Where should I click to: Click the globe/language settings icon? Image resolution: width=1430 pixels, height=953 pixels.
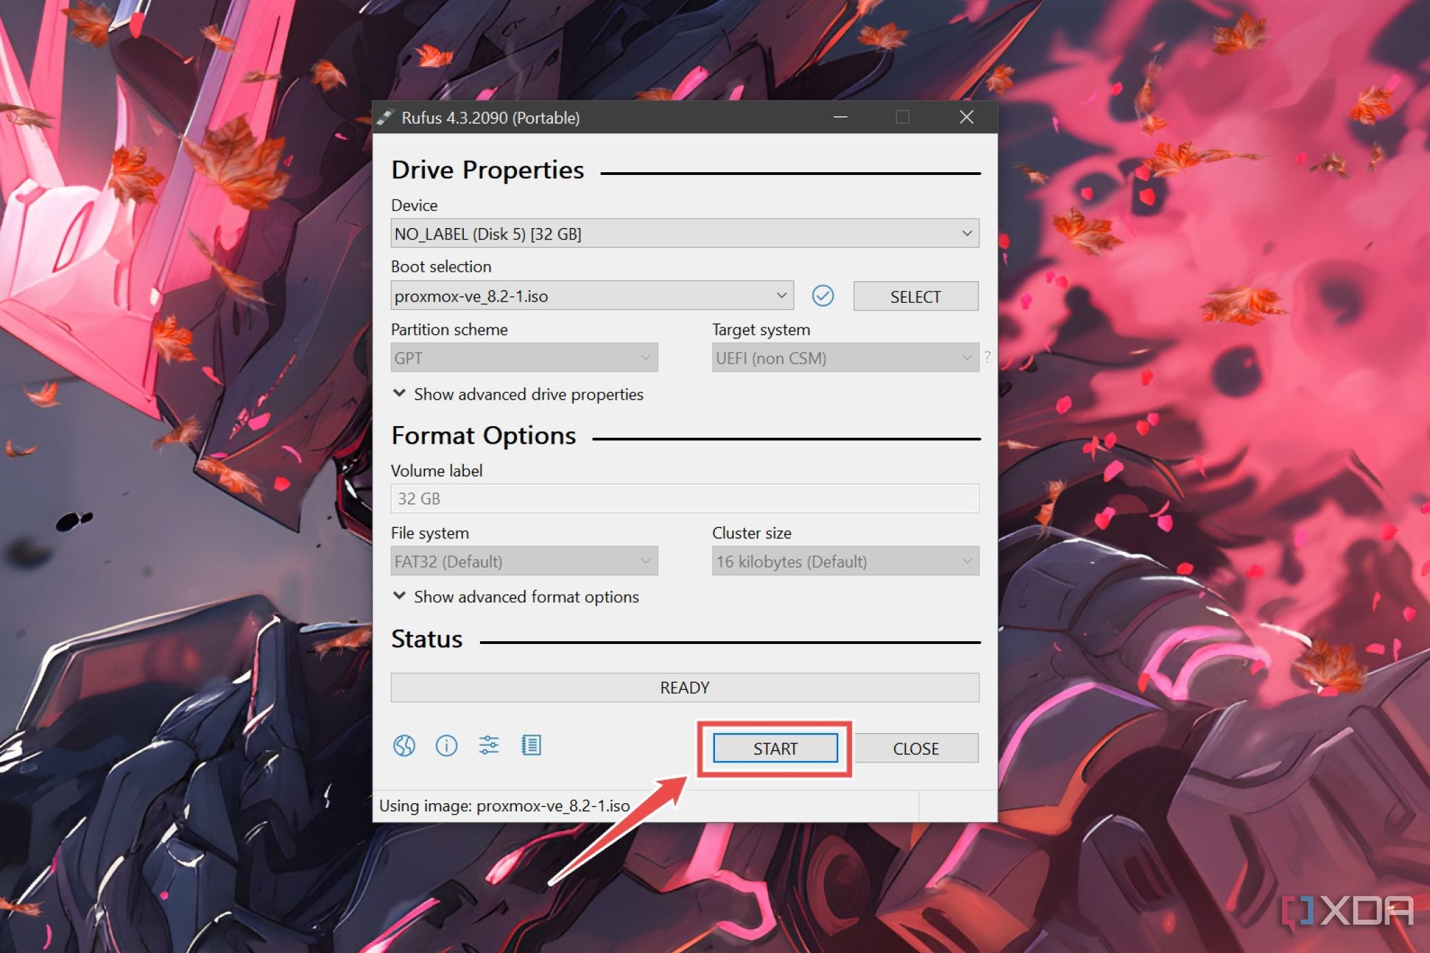405,745
